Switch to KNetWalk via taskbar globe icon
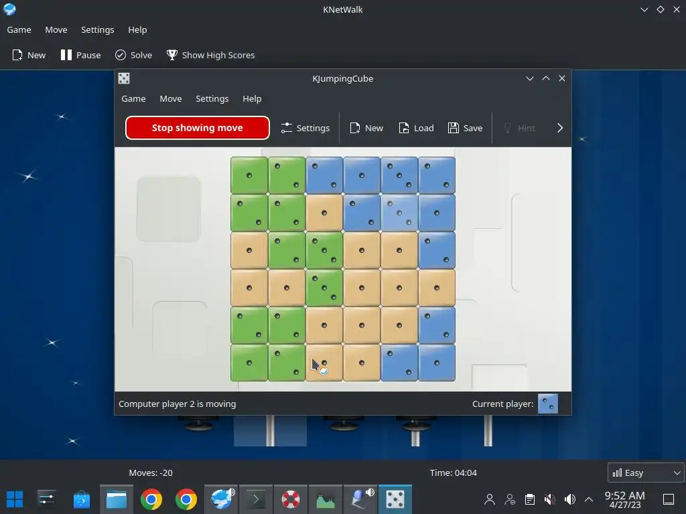 click(221, 499)
